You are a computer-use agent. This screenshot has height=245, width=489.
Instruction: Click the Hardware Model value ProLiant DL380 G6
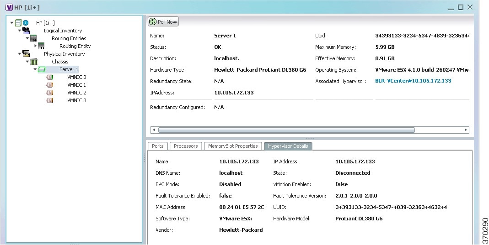click(359, 219)
